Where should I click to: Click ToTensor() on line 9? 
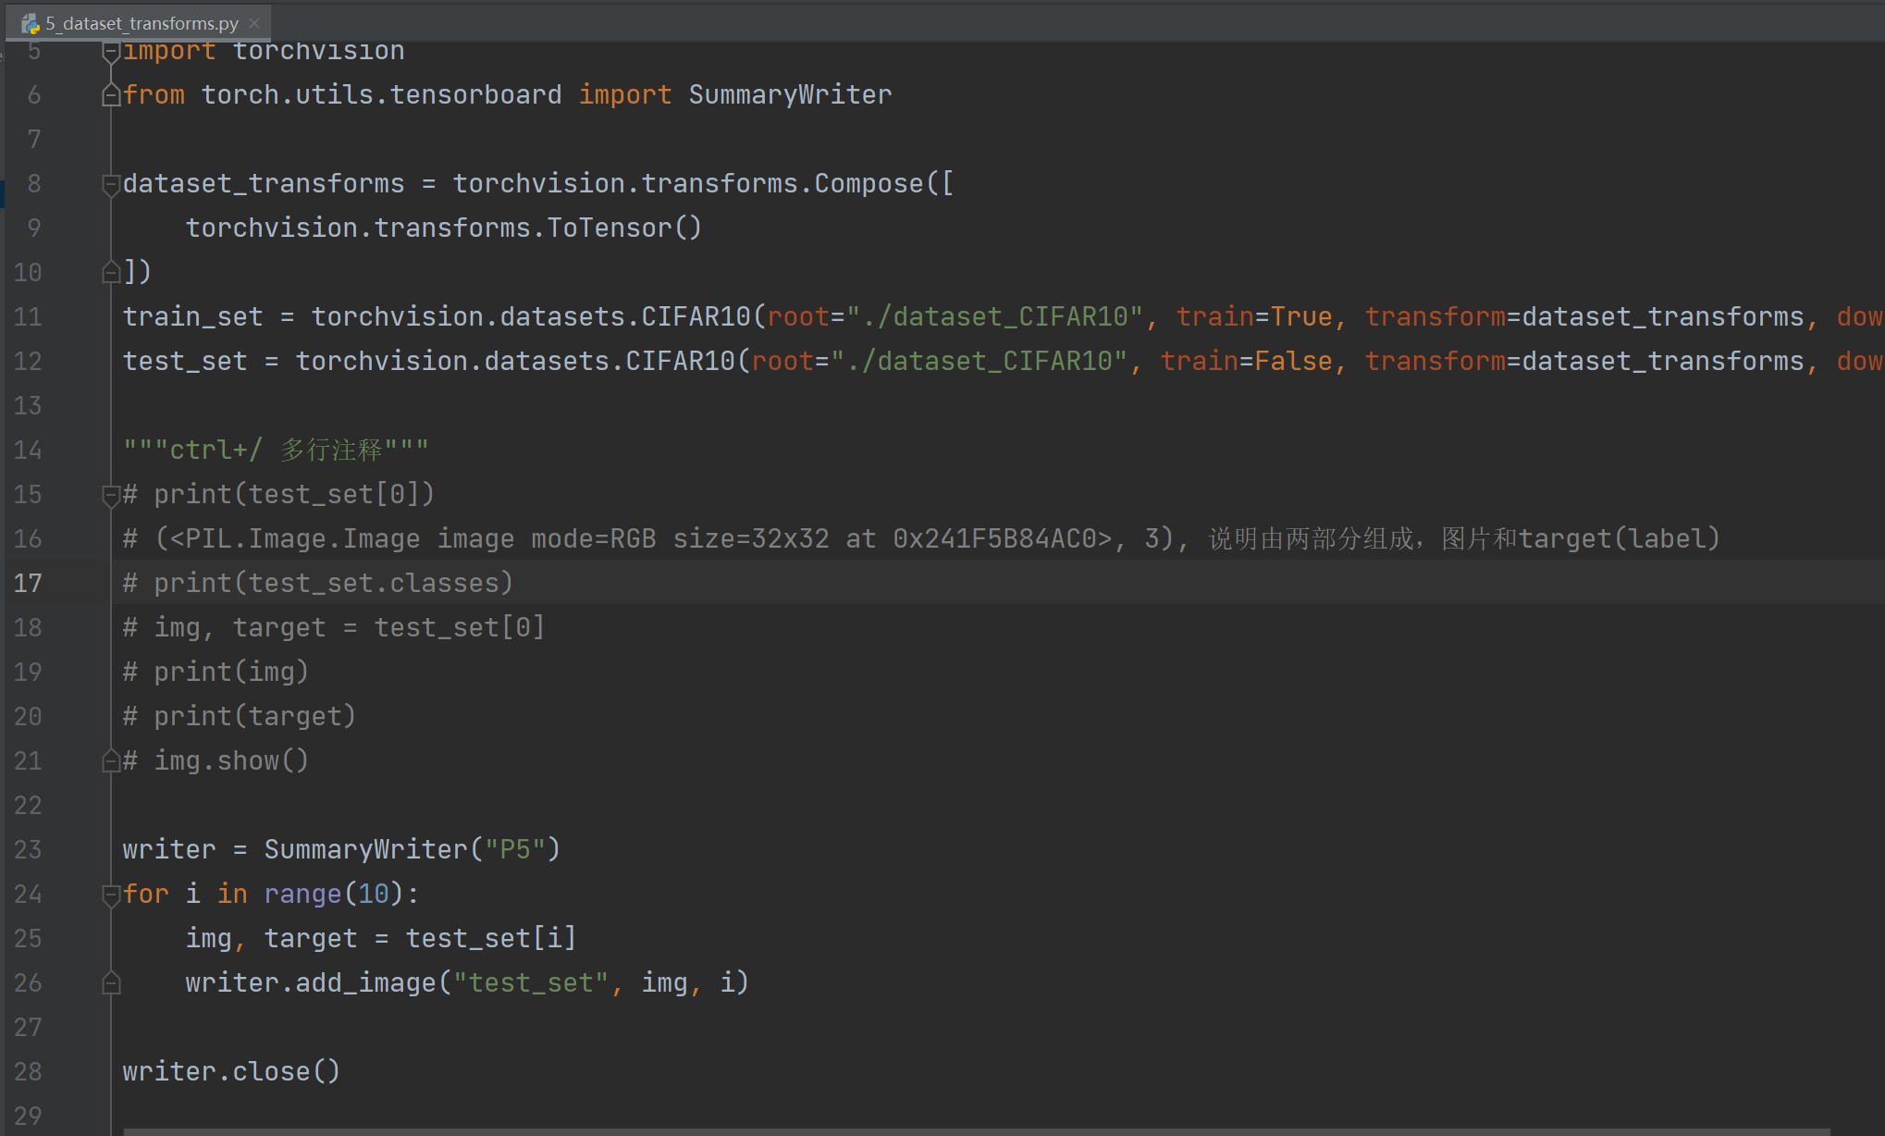(x=624, y=228)
